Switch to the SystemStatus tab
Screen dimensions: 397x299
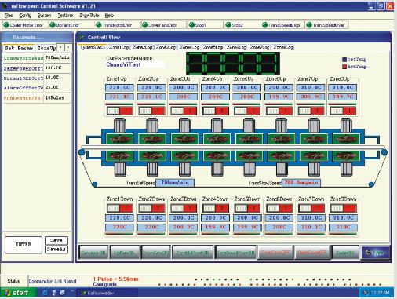coord(92,47)
